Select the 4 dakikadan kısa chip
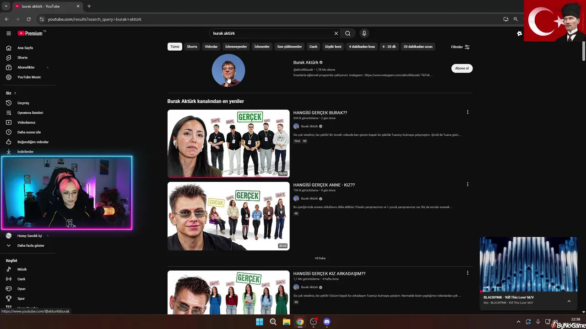 [x=362, y=47]
